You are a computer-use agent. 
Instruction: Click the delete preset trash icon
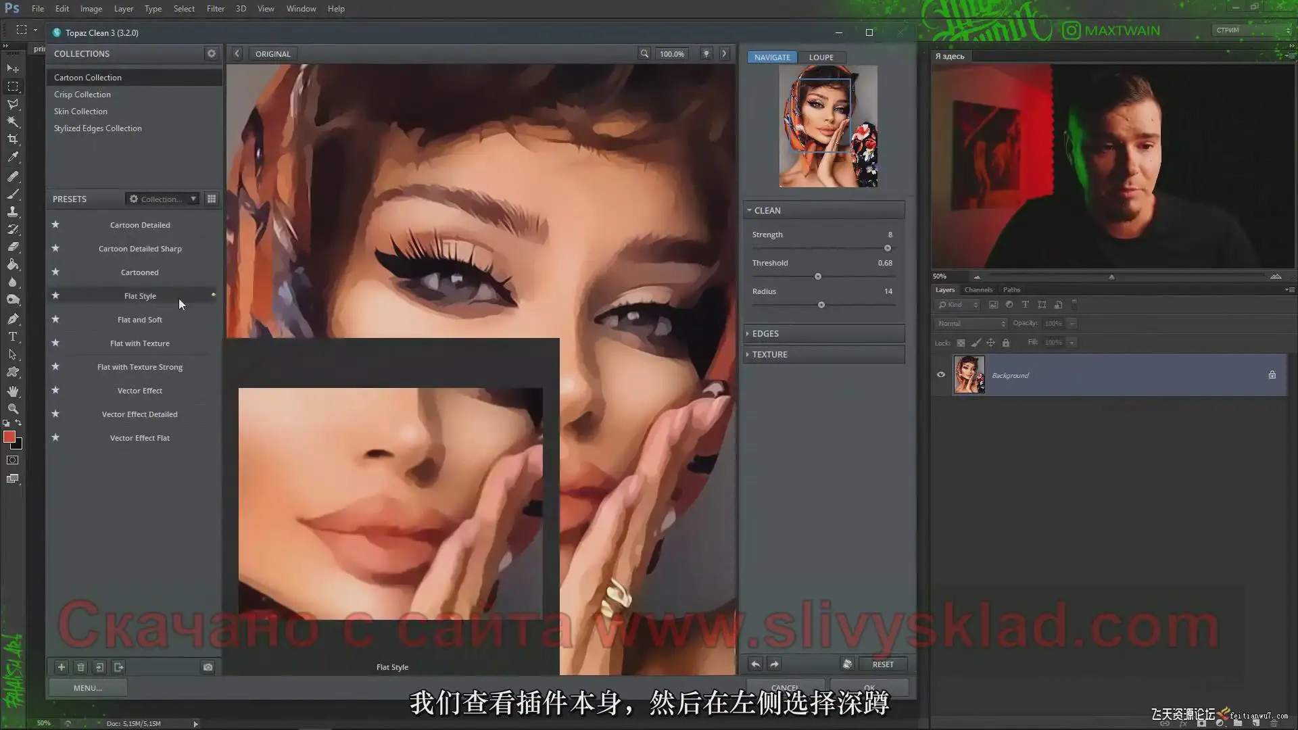(80, 667)
